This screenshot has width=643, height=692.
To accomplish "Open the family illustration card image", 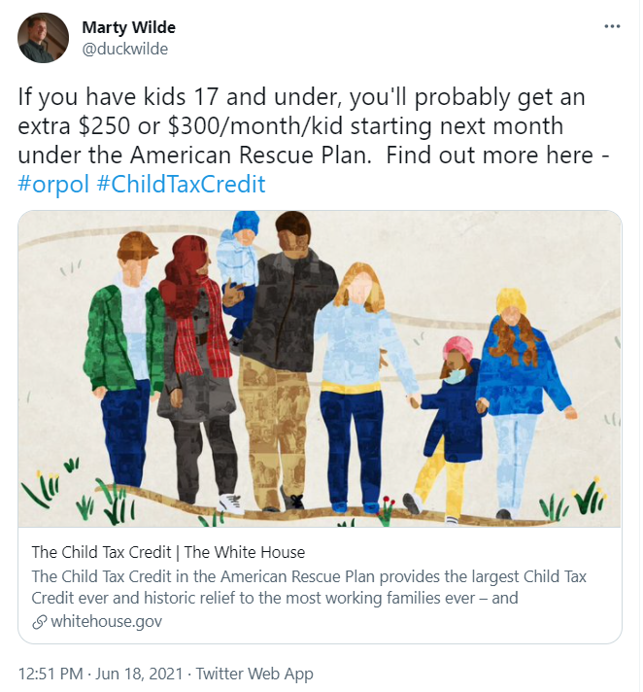I will click(320, 369).
